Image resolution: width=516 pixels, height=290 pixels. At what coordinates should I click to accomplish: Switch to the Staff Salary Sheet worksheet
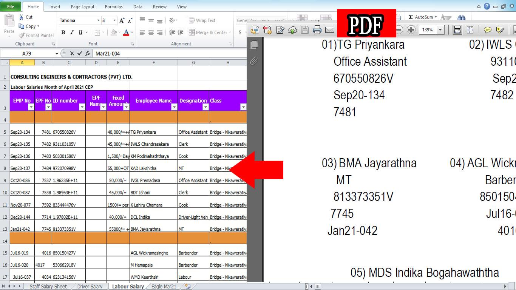pos(48,287)
